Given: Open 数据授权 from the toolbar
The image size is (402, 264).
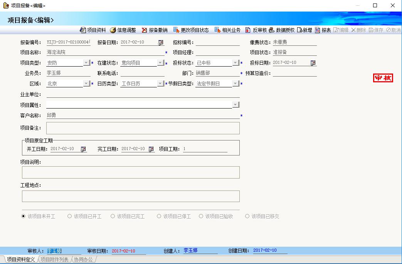Looking at the screenshot, I should [282, 30].
